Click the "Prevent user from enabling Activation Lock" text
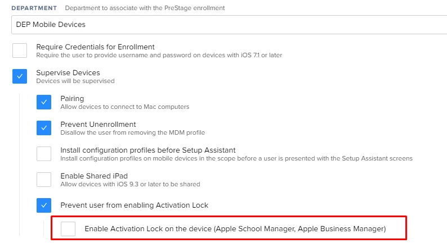The height and width of the screenshot is (243, 447). click(x=135, y=205)
